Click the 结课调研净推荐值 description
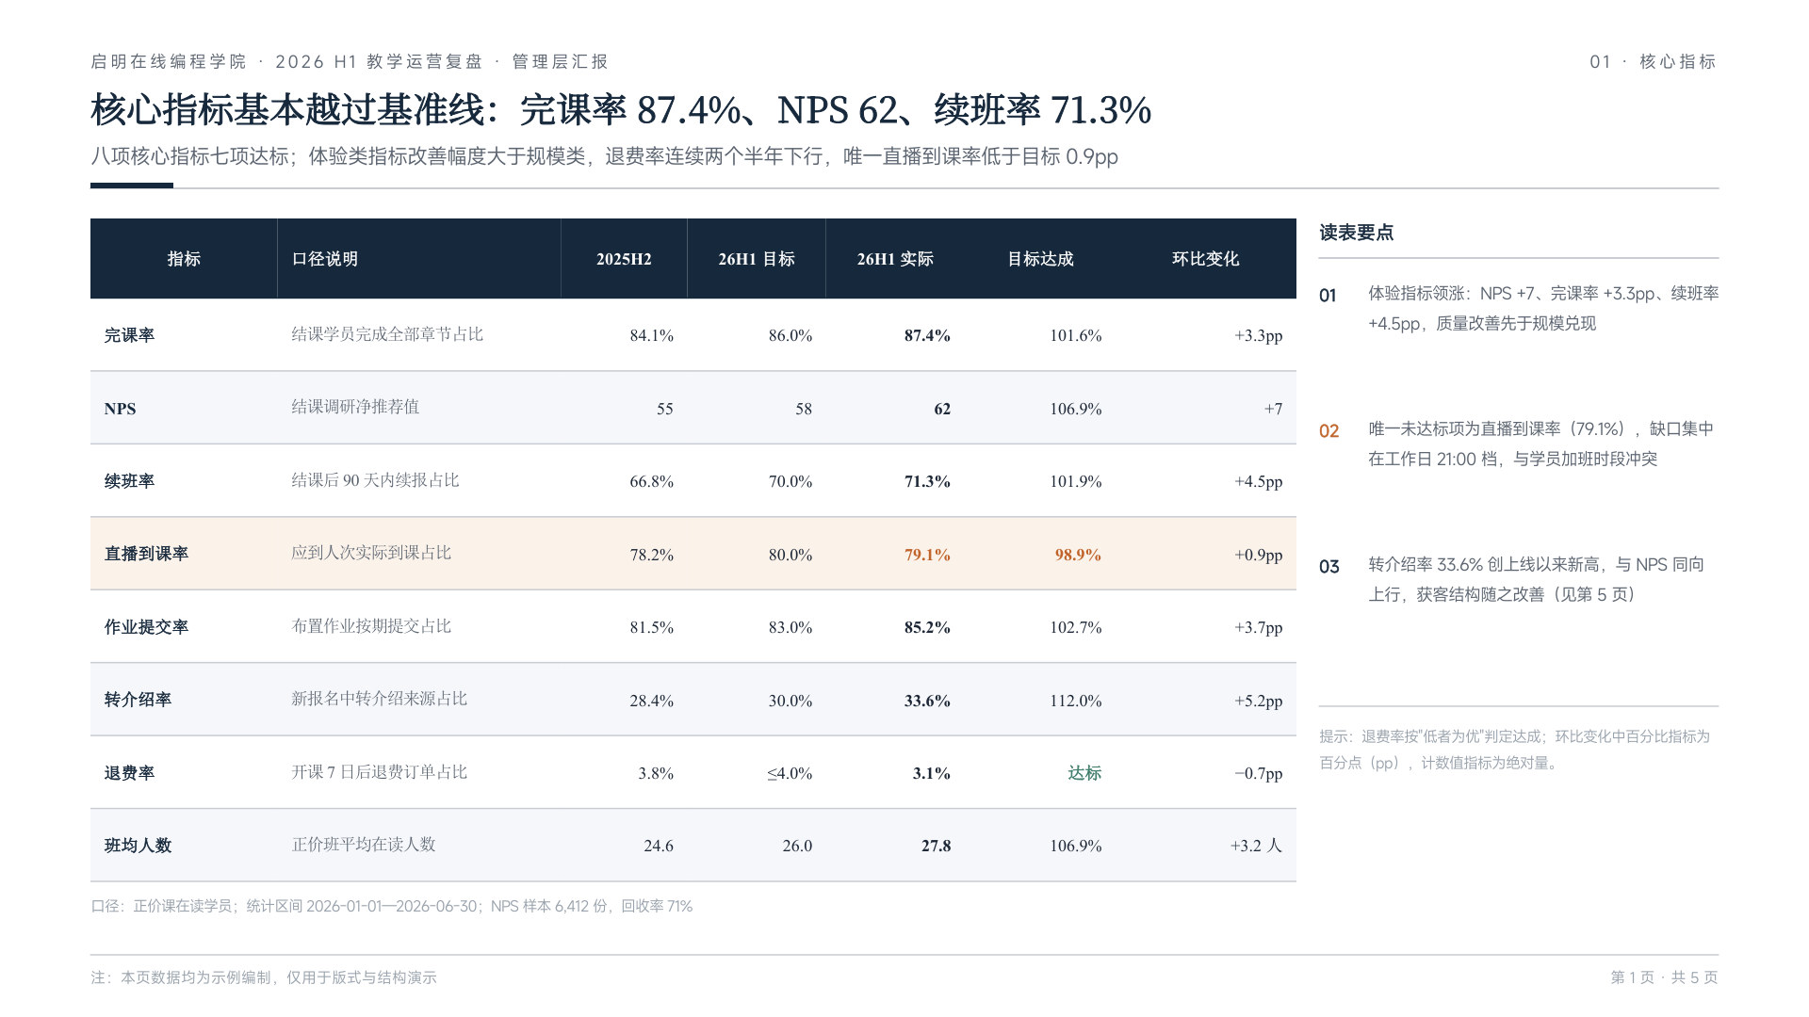1809x1017 pixels. coord(355,407)
